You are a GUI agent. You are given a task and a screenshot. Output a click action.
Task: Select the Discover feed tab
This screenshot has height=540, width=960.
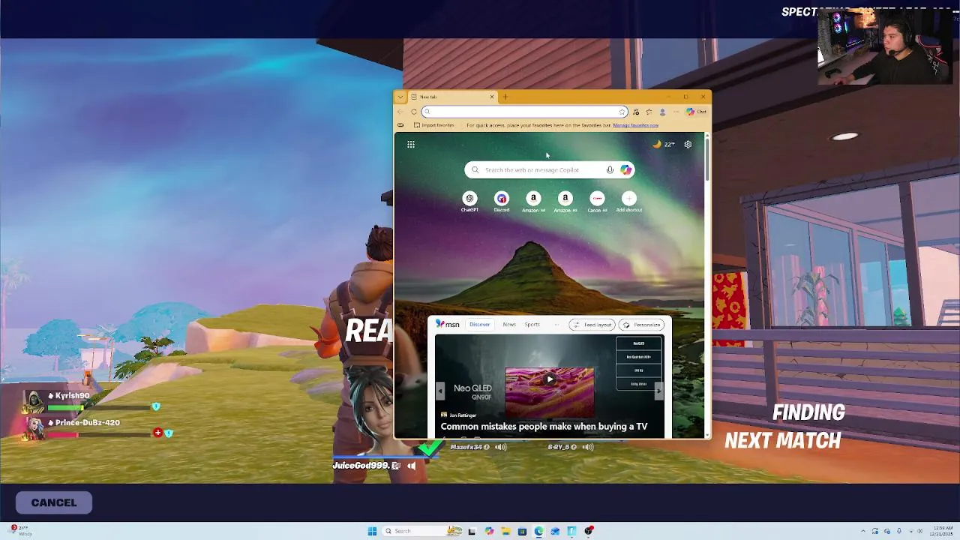[x=479, y=325]
